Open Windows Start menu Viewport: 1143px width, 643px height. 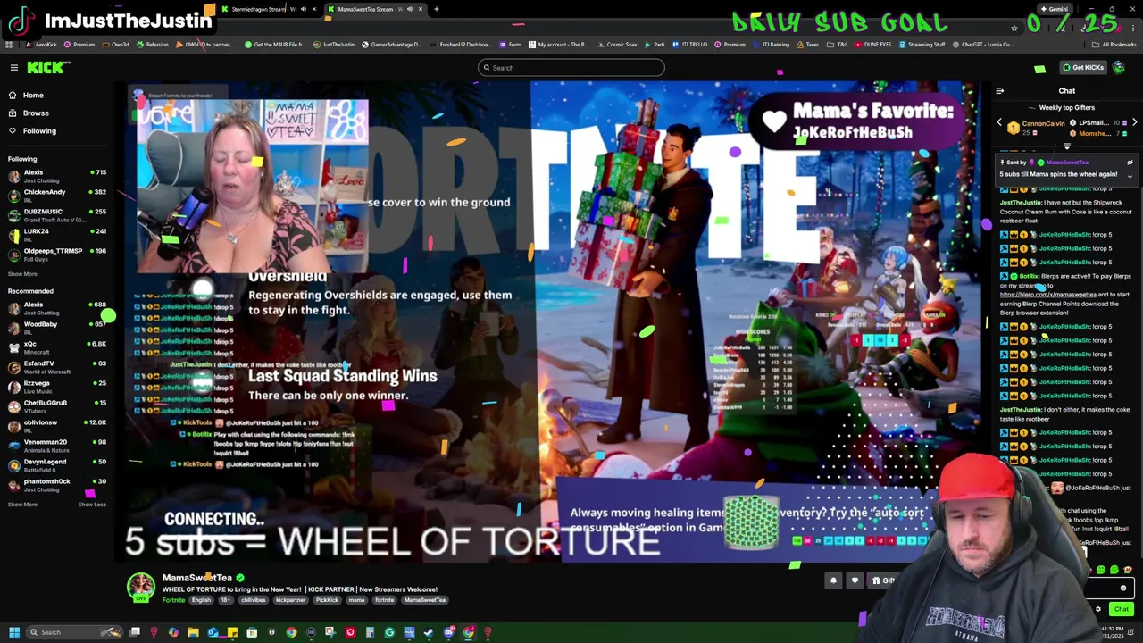click(13, 632)
